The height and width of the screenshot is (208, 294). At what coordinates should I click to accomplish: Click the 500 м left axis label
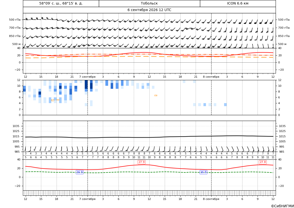(17, 44)
